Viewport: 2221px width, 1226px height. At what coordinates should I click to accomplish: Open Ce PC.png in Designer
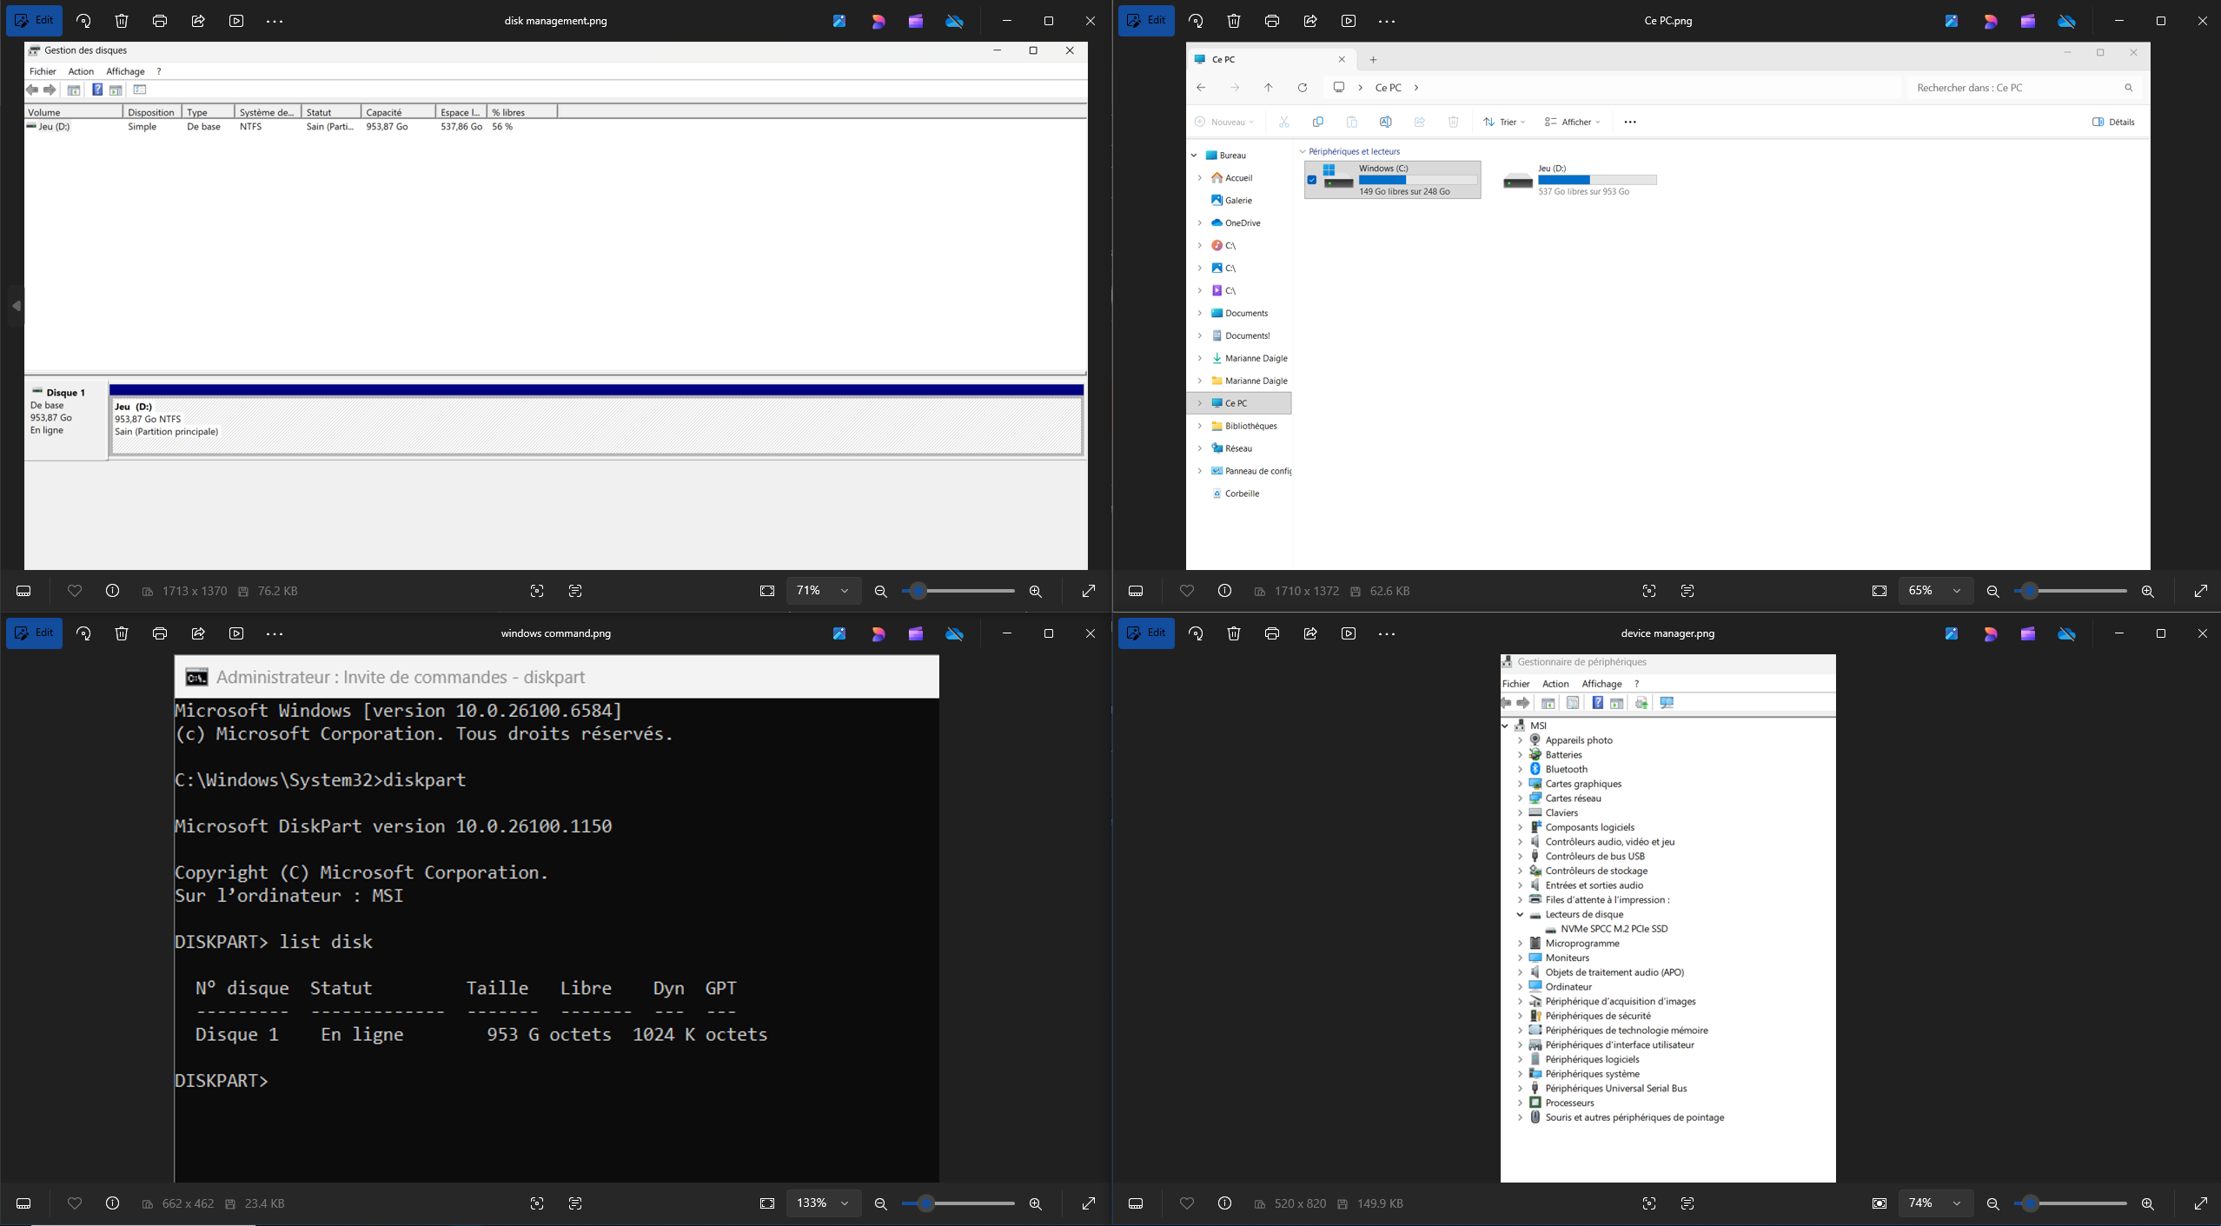click(x=1991, y=21)
